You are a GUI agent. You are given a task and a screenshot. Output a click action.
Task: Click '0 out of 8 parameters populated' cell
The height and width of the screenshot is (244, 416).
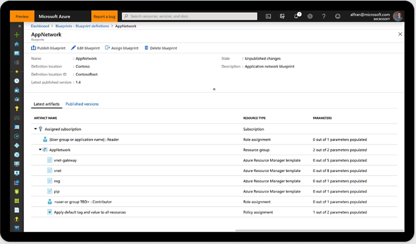click(339, 171)
